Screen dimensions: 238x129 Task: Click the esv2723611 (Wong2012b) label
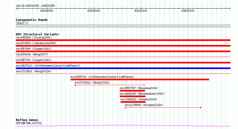pos(34,71)
